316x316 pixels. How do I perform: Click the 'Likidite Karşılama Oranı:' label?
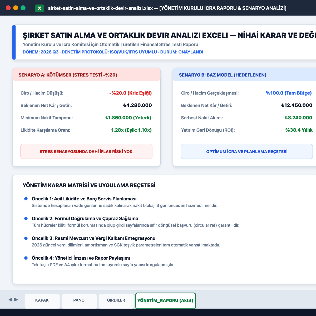(45, 130)
